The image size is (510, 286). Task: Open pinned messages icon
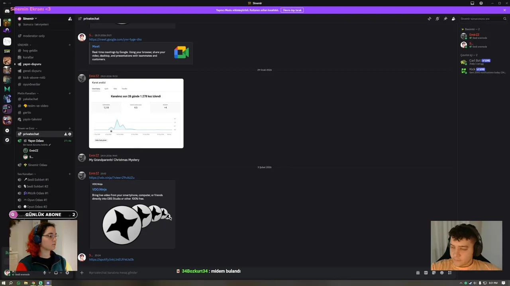(x=445, y=19)
